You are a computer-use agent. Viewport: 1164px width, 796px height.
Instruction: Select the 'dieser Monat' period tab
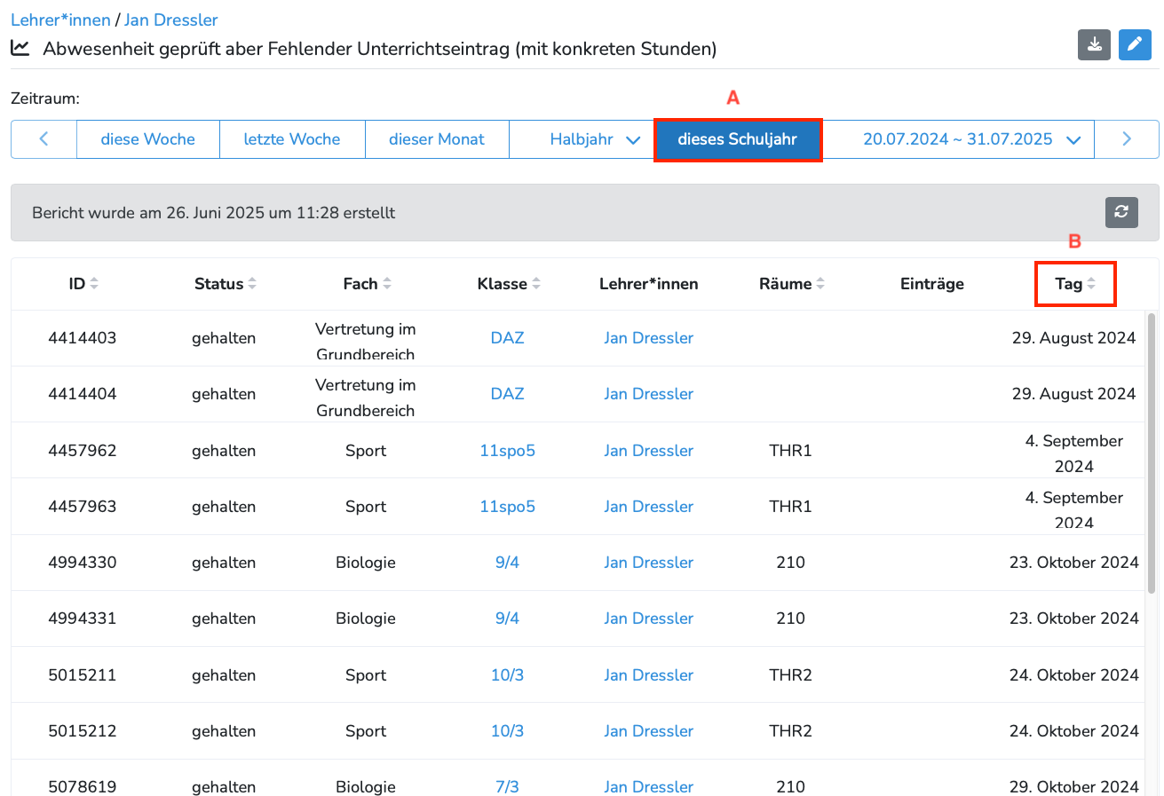pos(436,139)
